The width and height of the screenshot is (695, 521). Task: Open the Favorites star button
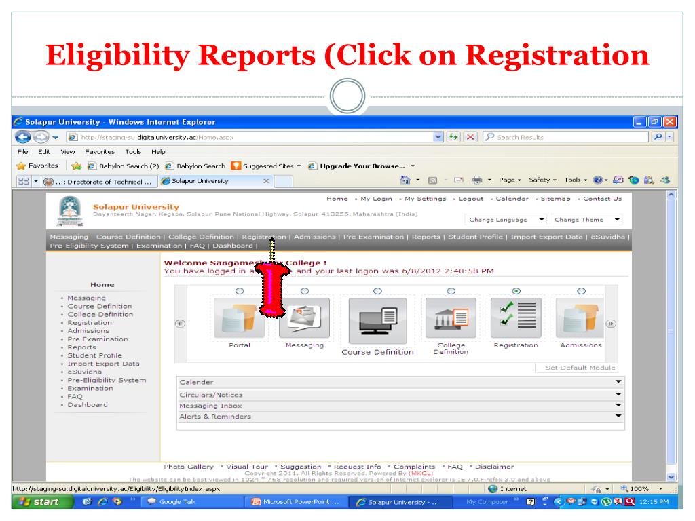click(x=37, y=166)
